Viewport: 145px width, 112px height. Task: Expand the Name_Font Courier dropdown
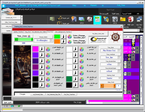[x=119, y=78]
